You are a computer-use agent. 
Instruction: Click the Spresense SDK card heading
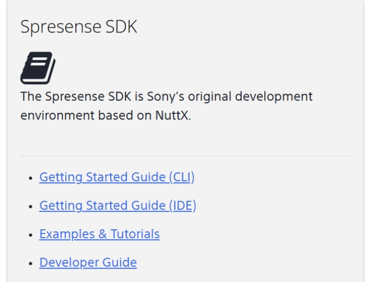click(x=78, y=27)
